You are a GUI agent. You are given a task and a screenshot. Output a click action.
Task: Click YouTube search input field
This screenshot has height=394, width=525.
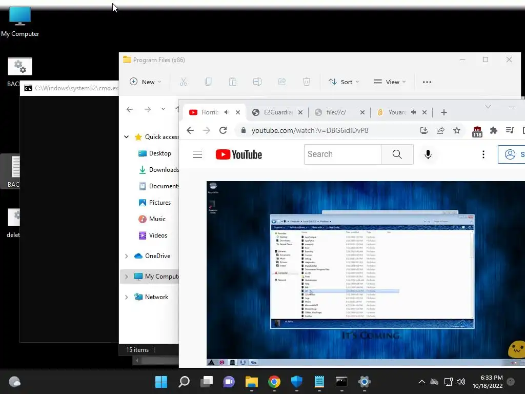[342, 154]
